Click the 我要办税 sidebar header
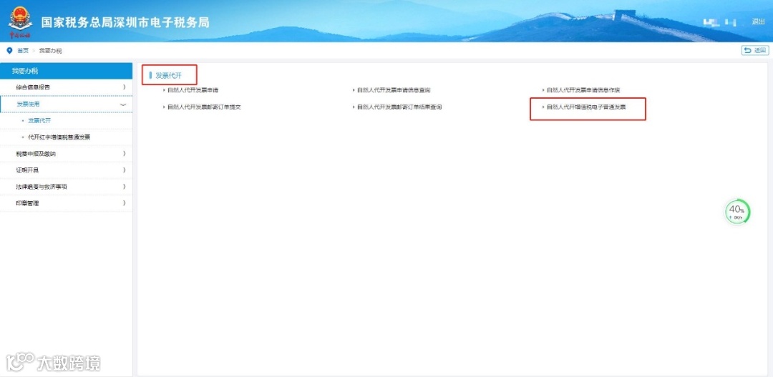 66,71
